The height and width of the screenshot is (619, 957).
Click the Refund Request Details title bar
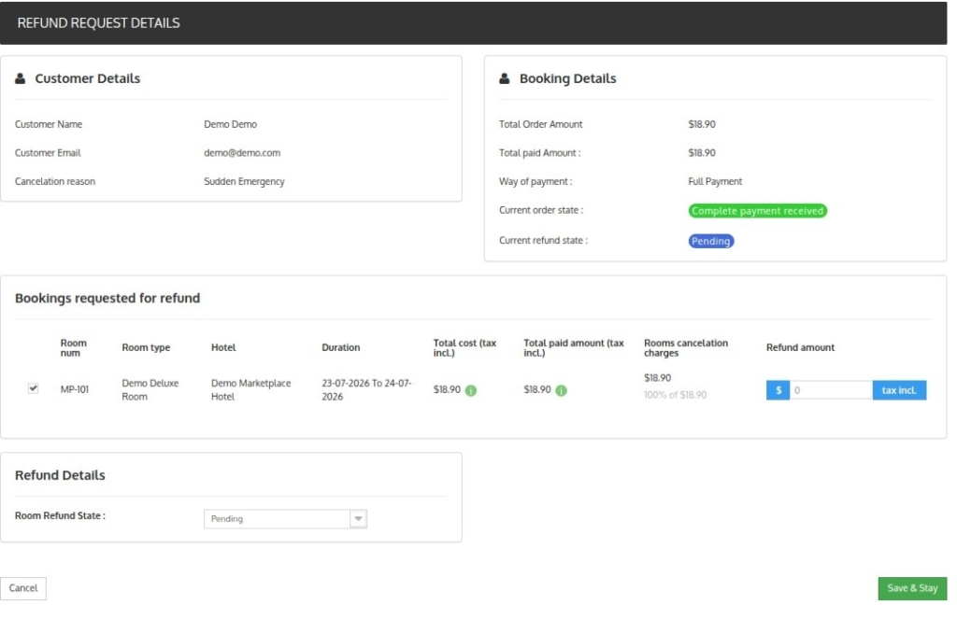pyautogui.click(x=474, y=23)
